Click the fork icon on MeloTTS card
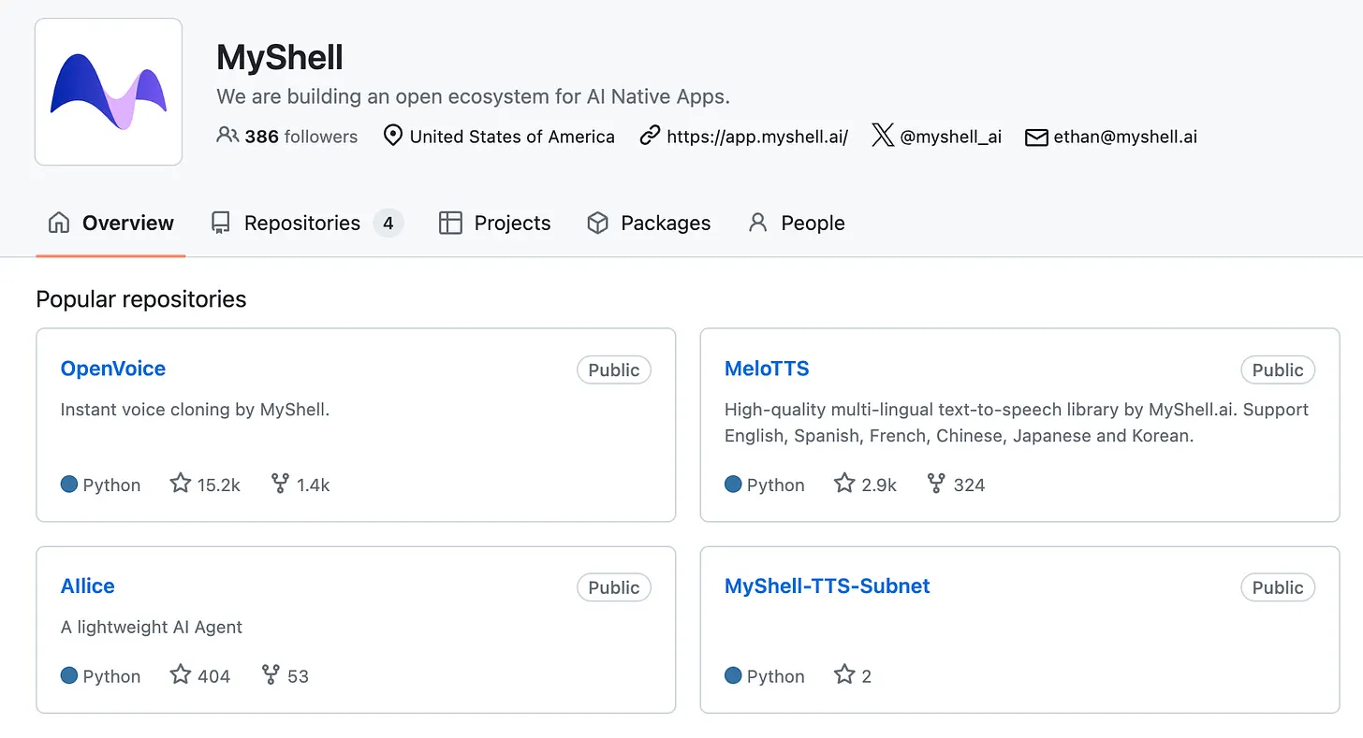Screen dimensions: 1363x738 (x=936, y=484)
